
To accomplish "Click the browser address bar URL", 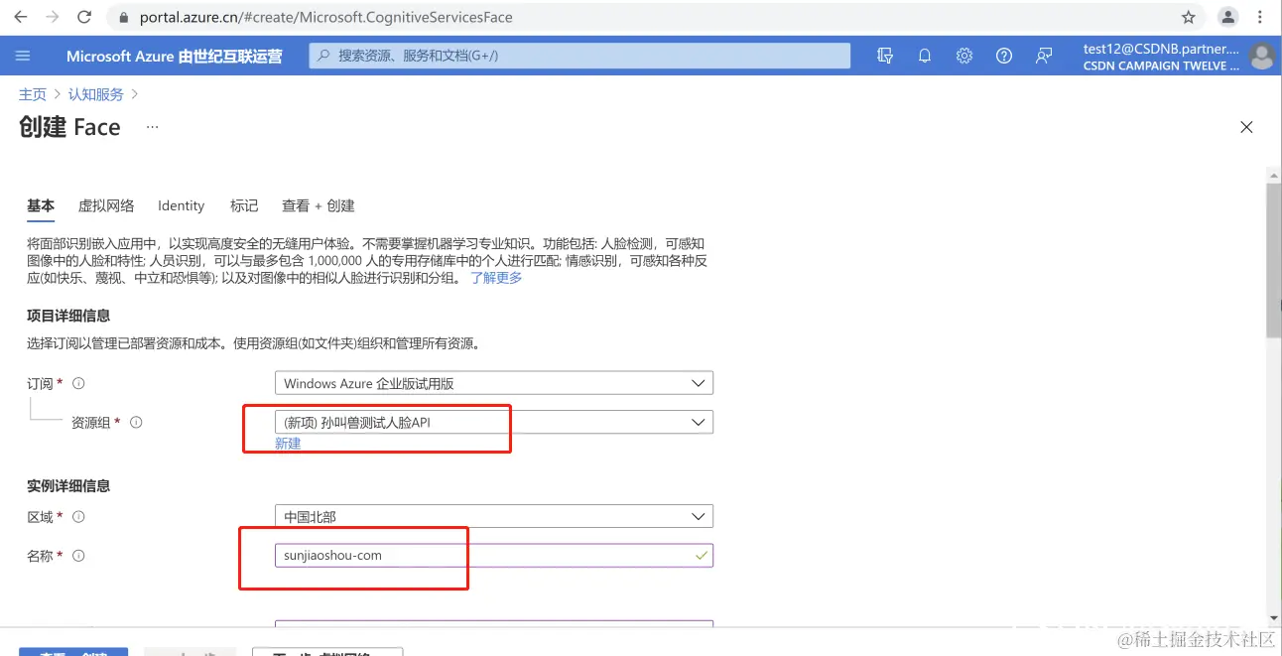I will tap(325, 17).
